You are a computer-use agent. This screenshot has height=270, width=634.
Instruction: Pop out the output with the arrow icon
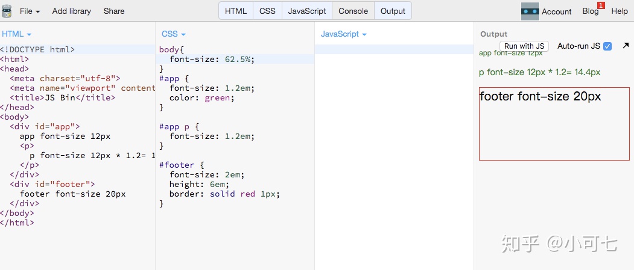[x=626, y=46]
